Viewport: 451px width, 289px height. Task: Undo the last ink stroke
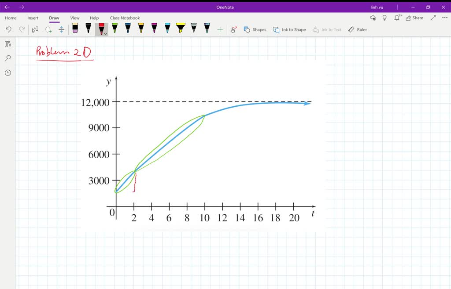[8, 29]
